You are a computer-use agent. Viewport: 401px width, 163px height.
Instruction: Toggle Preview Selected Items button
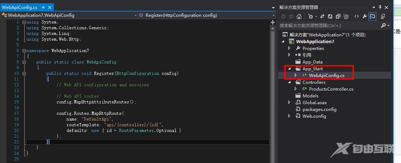click(x=372, y=16)
